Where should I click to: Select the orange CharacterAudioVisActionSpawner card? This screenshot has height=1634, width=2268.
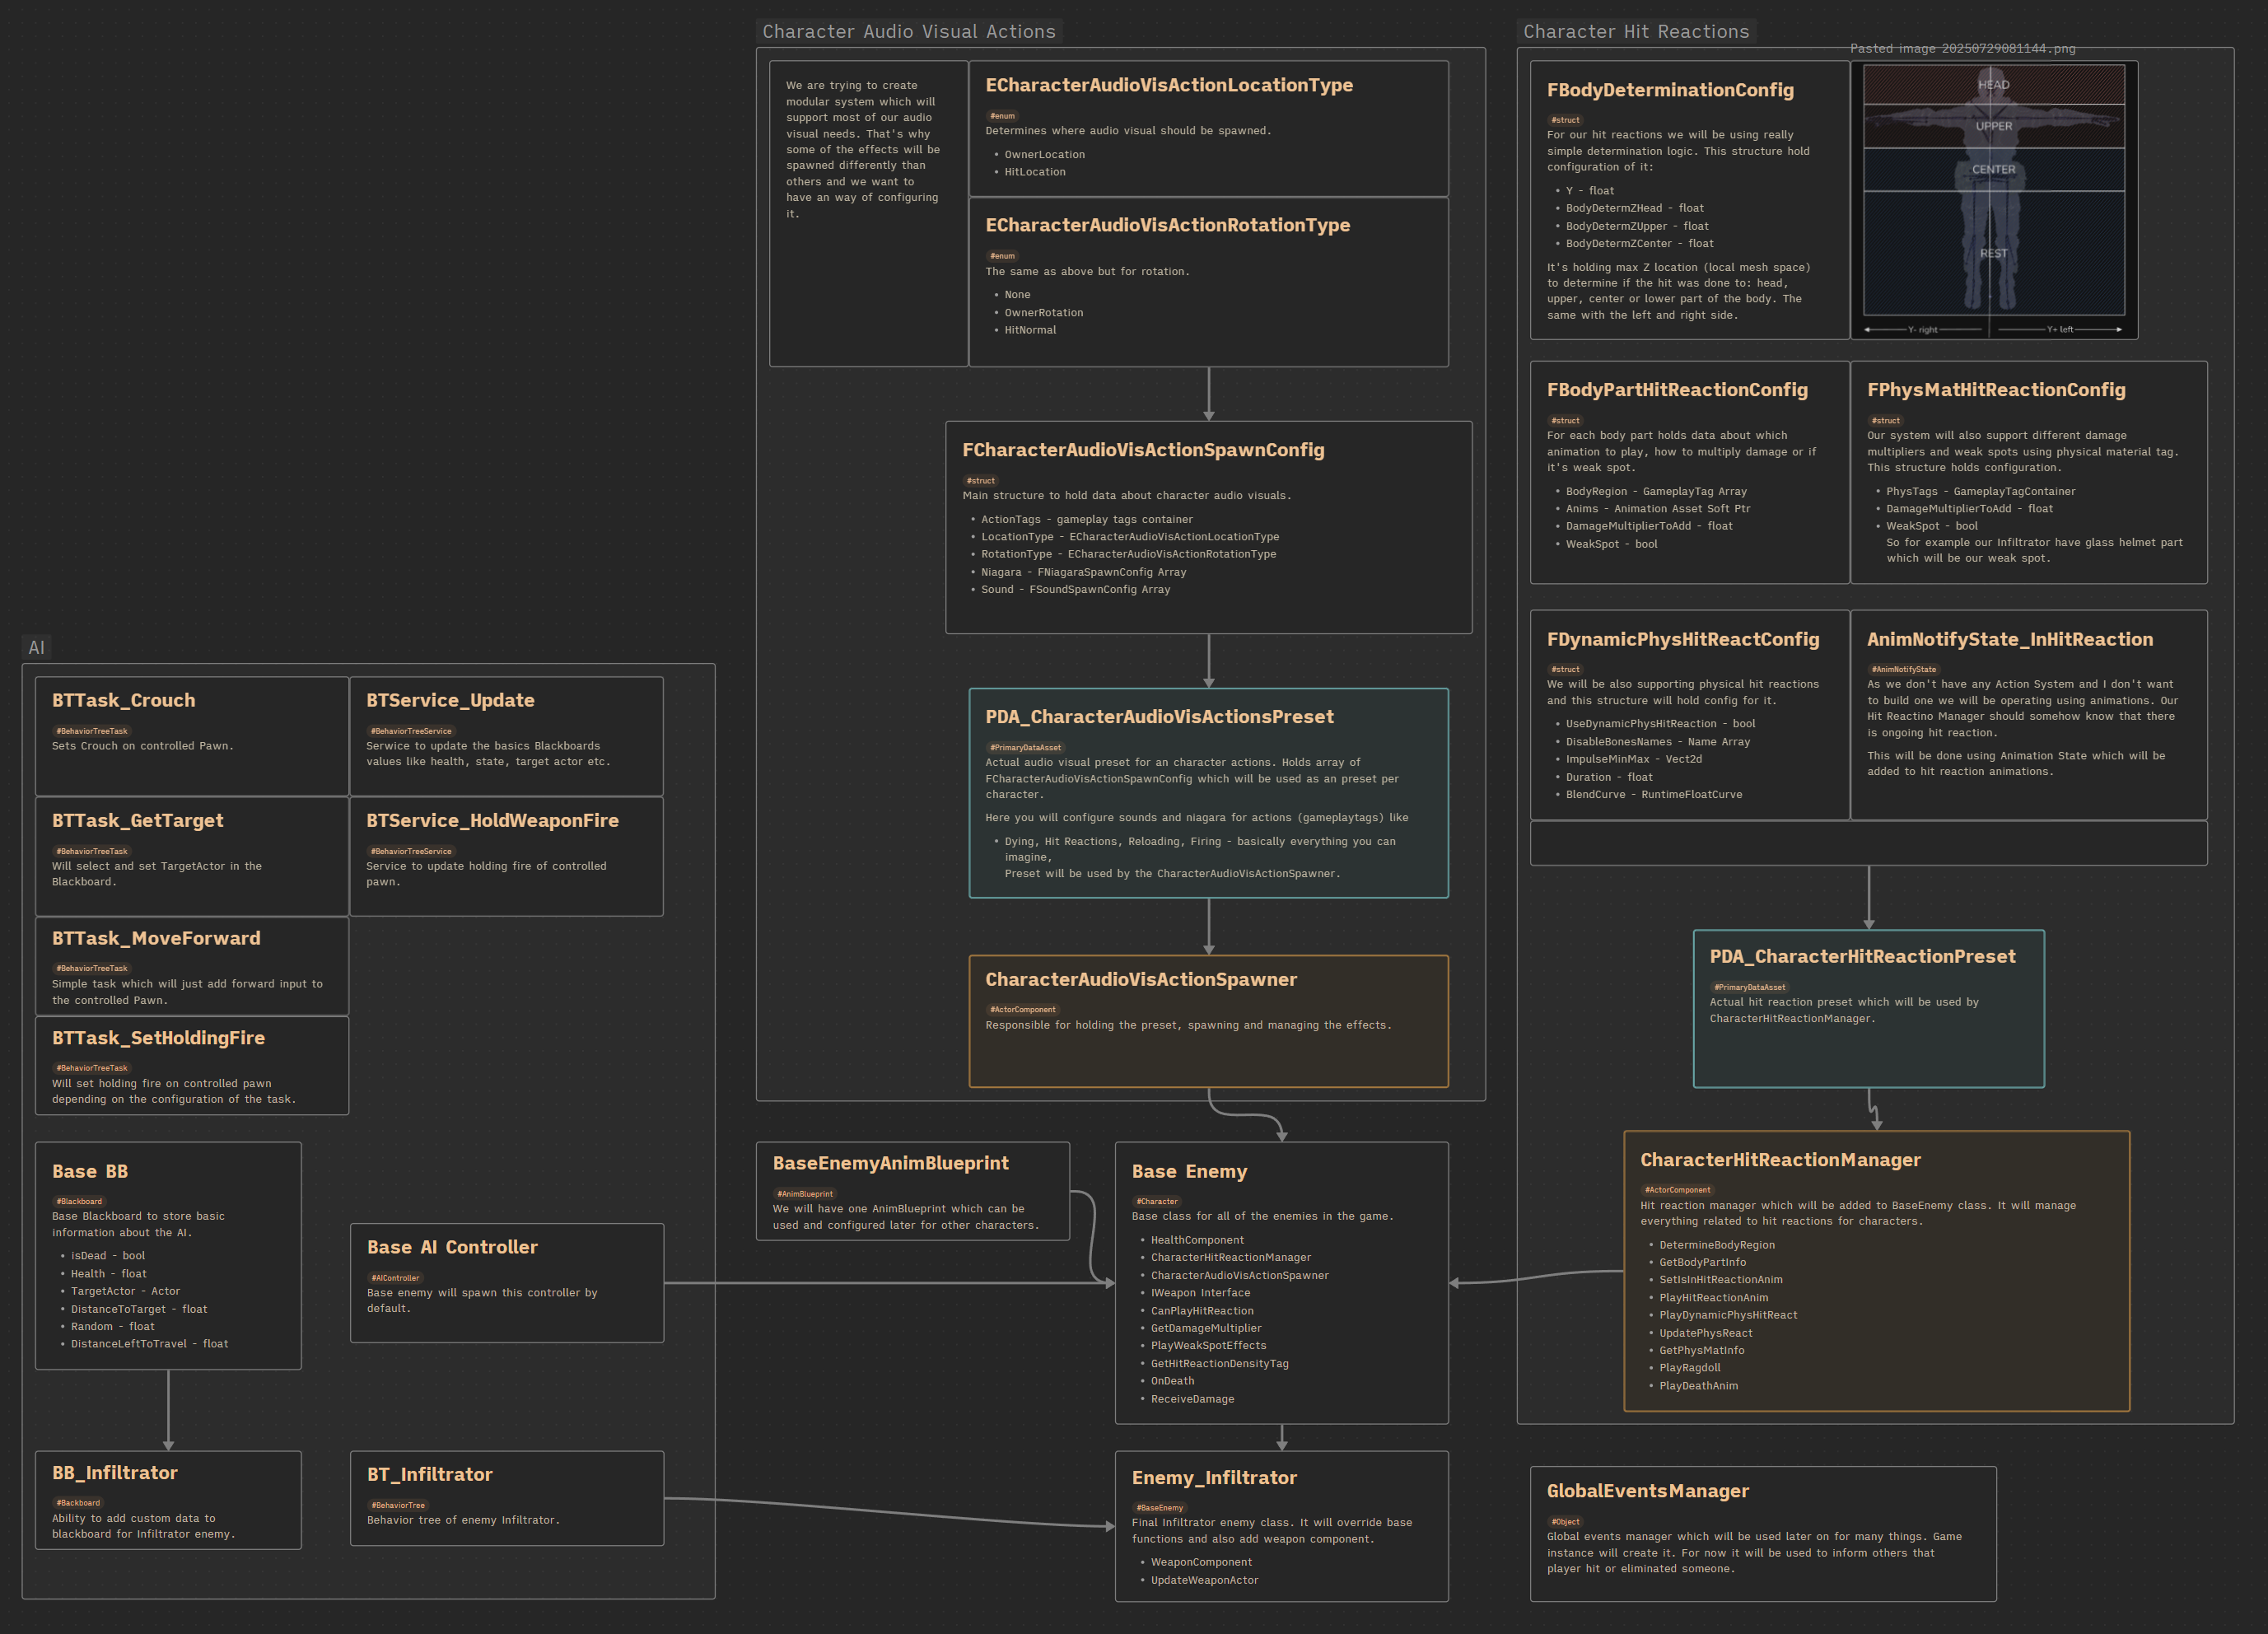(x=1208, y=1055)
